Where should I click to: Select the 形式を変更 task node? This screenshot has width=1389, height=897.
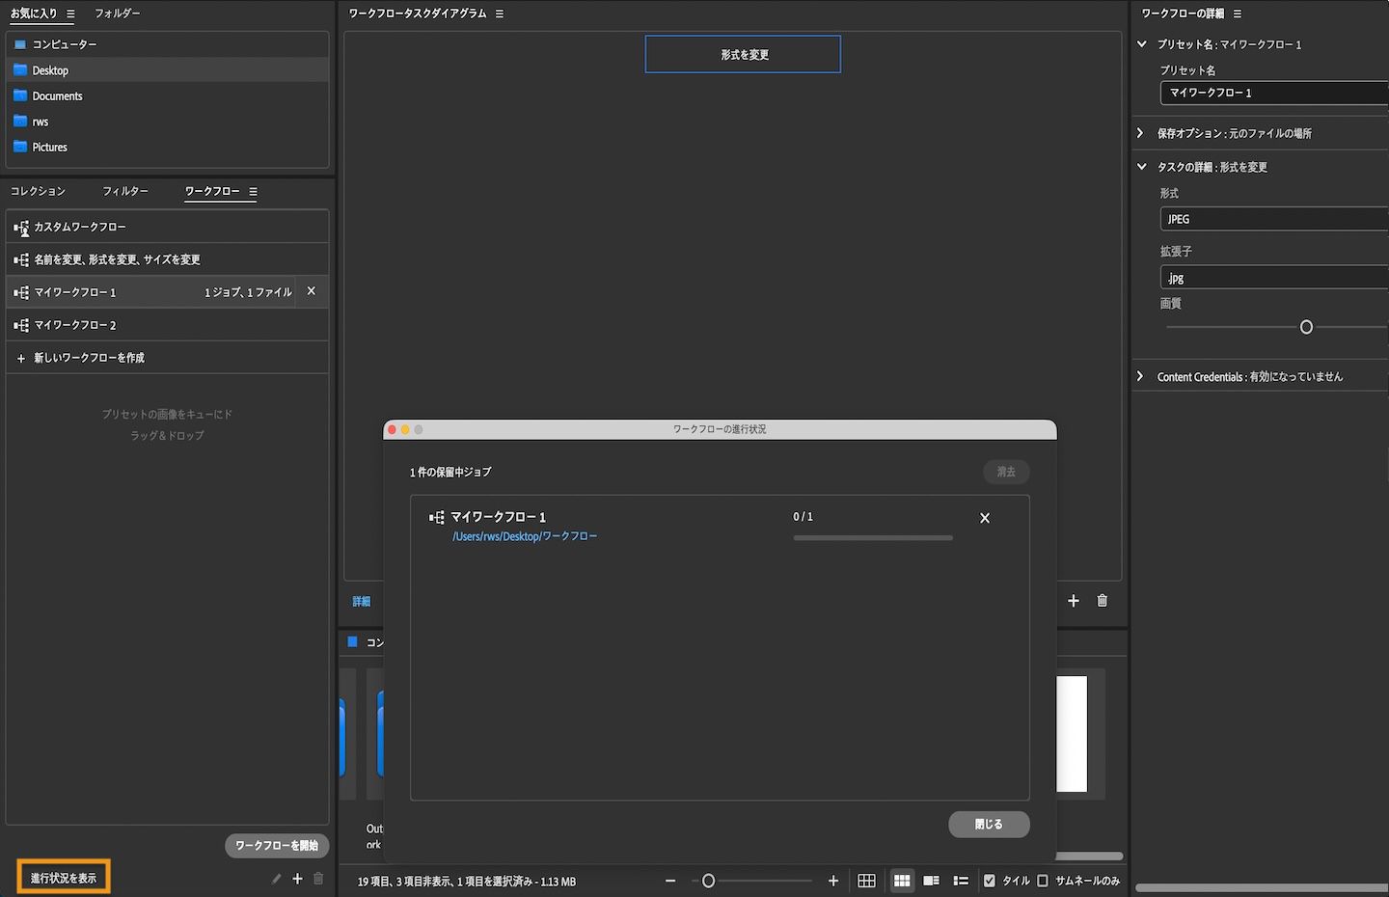(x=743, y=54)
